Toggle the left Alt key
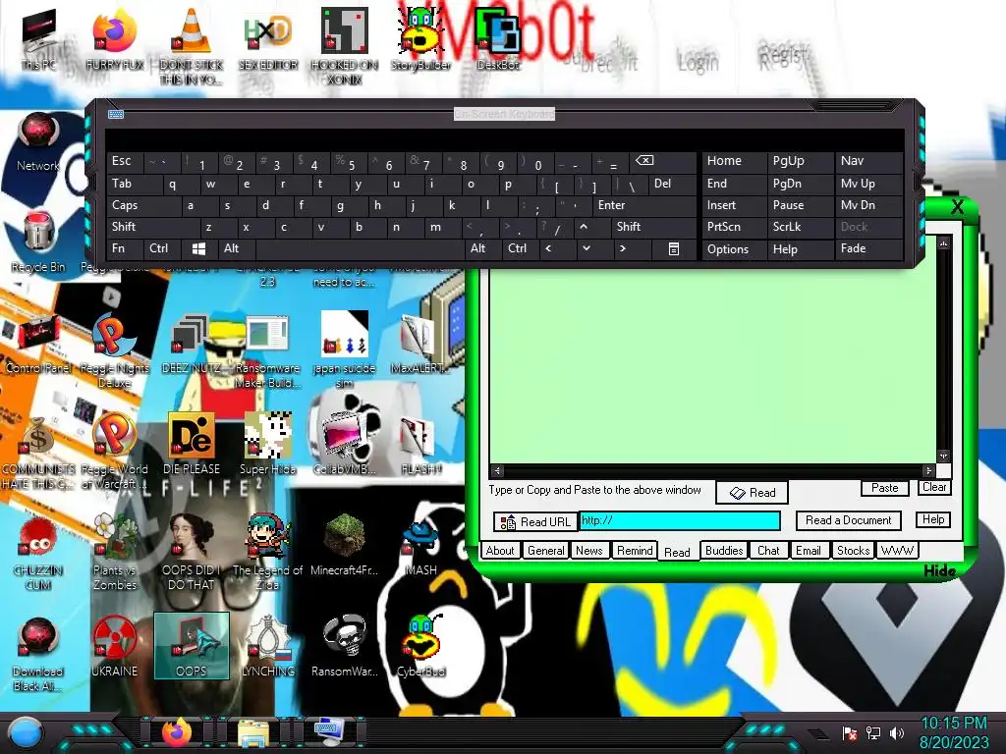This screenshot has width=1006, height=754. (x=236, y=248)
